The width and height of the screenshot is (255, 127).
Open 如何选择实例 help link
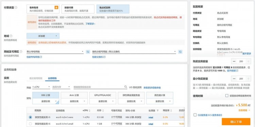11,82
